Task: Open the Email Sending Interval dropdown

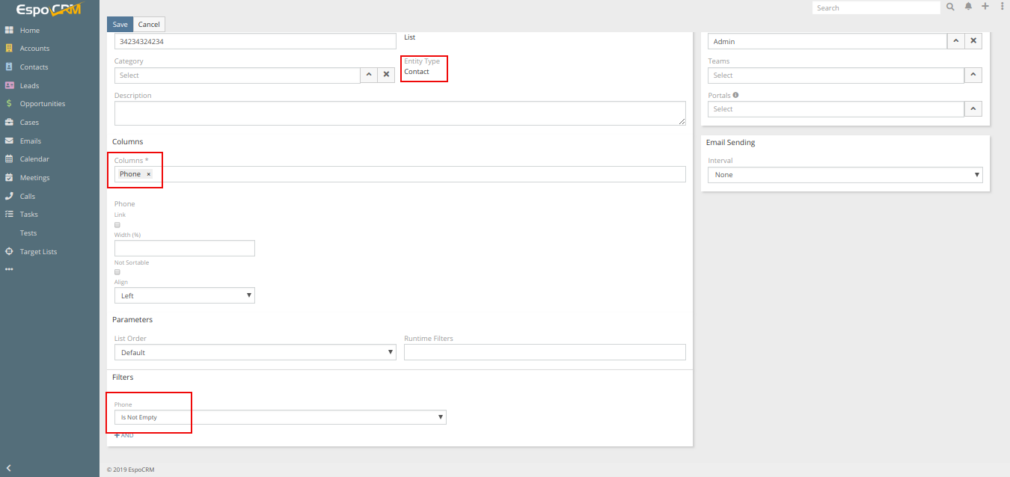Action: pyautogui.click(x=844, y=174)
